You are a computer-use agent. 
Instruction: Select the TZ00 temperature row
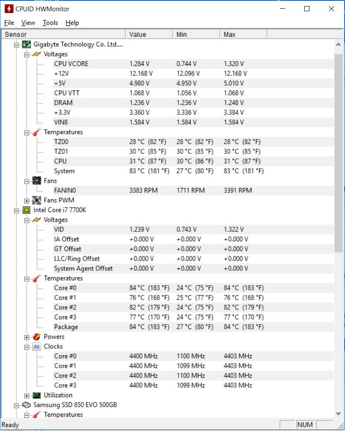coord(193,142)
